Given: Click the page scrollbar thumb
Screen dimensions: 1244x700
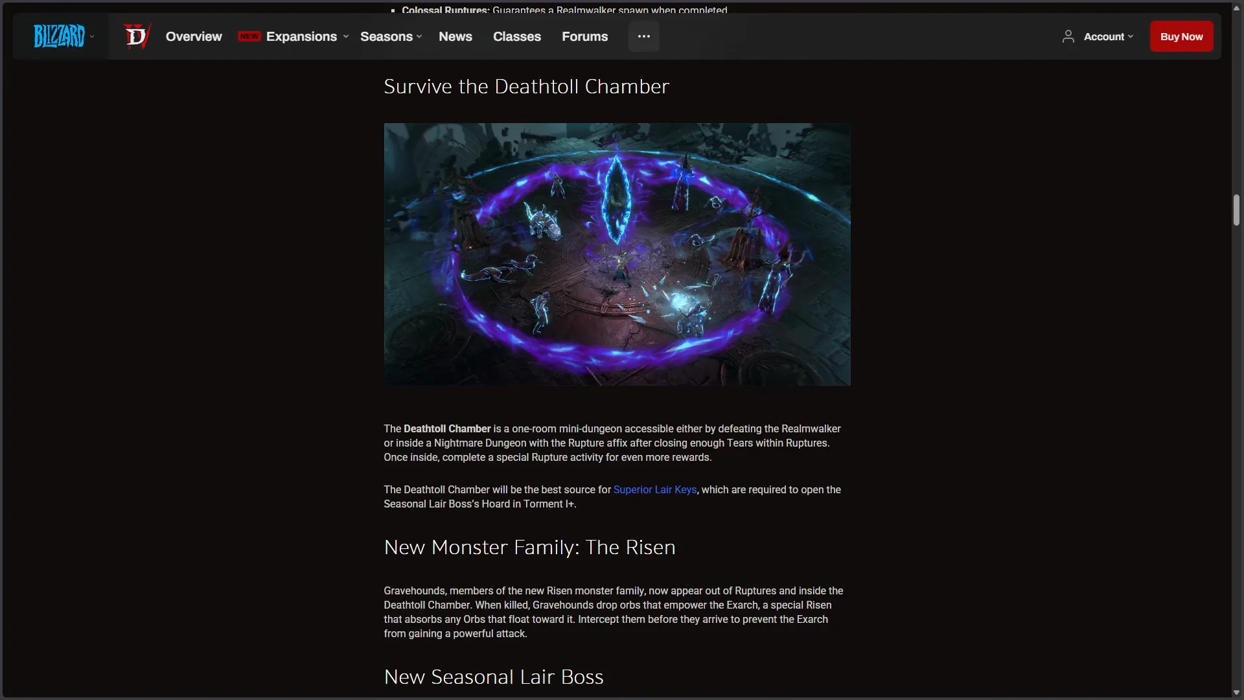Looking at the screenshot, I should (1236, 210).
